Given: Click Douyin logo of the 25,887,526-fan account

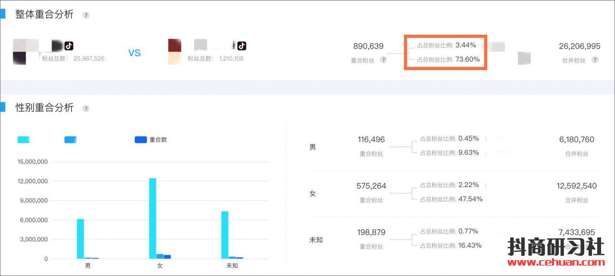Looking at the screenshot, I should tap(69, 46).
